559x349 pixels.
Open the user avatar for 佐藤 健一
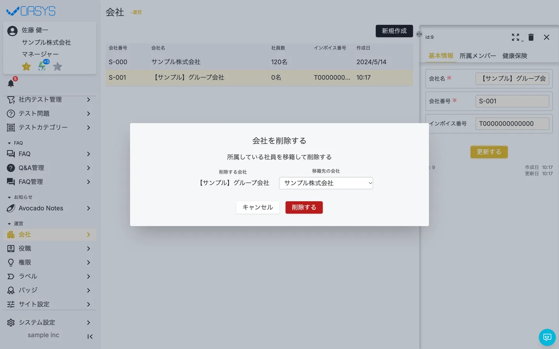tap(12, 31)
